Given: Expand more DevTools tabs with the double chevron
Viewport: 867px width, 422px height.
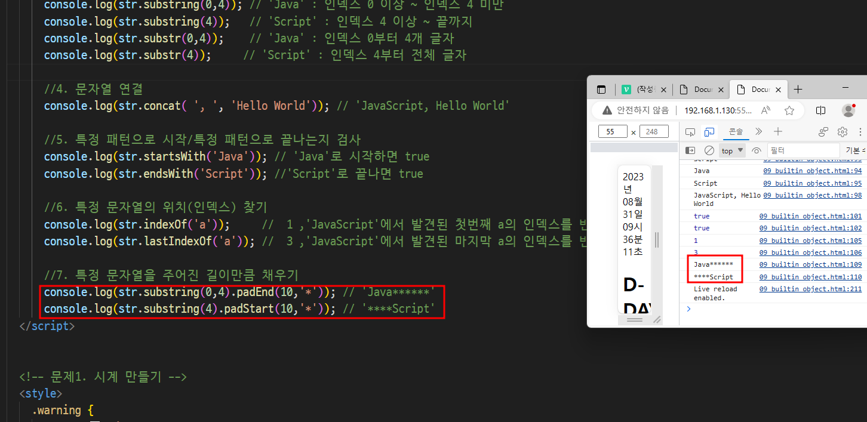Looking at the screenshot, I should (759, 131).
